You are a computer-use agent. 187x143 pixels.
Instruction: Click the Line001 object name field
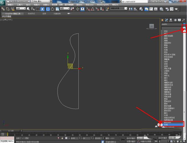172,24
